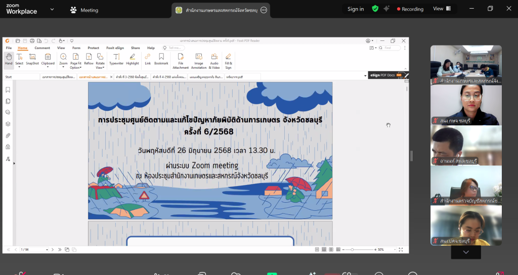Click the Reflow icon in ribbon
This screenshot has width=518, height=275.
tap(89, 59)
